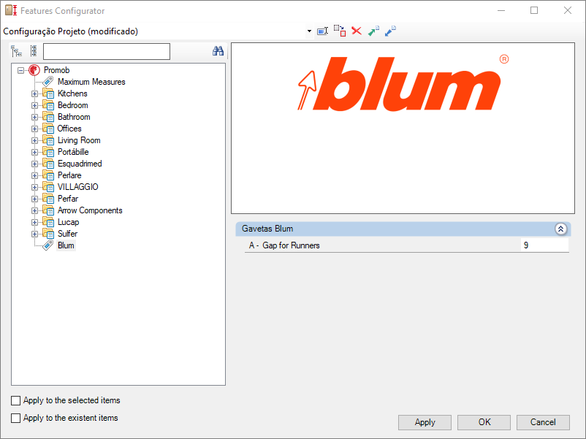Expand the Offices tree node
This screenshot has width=586, height=439.
tap(34, 129)
